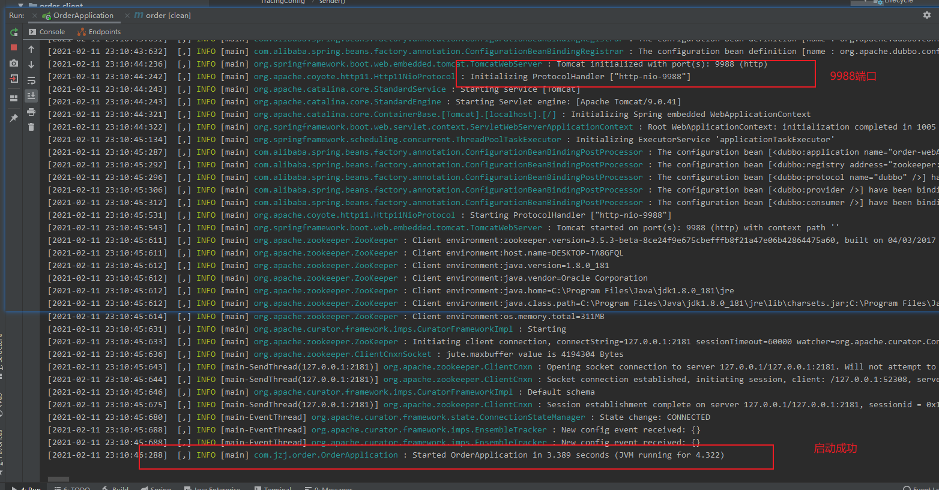Click the '<dubbo:protocol name="dubbo" />' bean text

click(847, 178)
